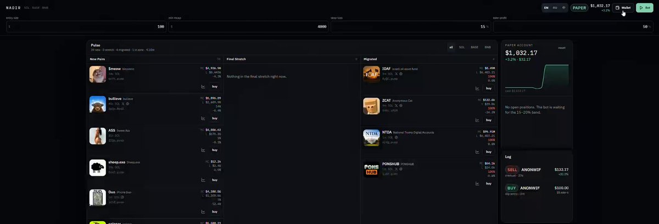The width and height of the screenshot is (659, 224).
Task: Open chart icon for $meow
Action: pyautogui.click(x=203, y=87)
